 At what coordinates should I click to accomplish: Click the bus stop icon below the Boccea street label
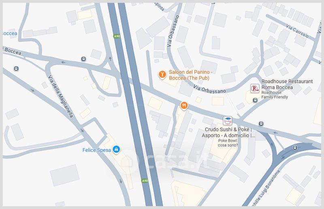pyautogui.click(x=16, y=68)
